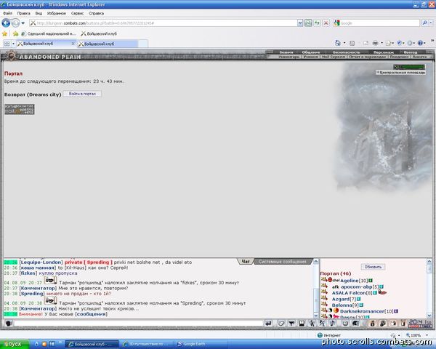Click the Выход game menu item
Viewport: 436px width, 349px height.
pyautogui.click(x=411, y=52)
